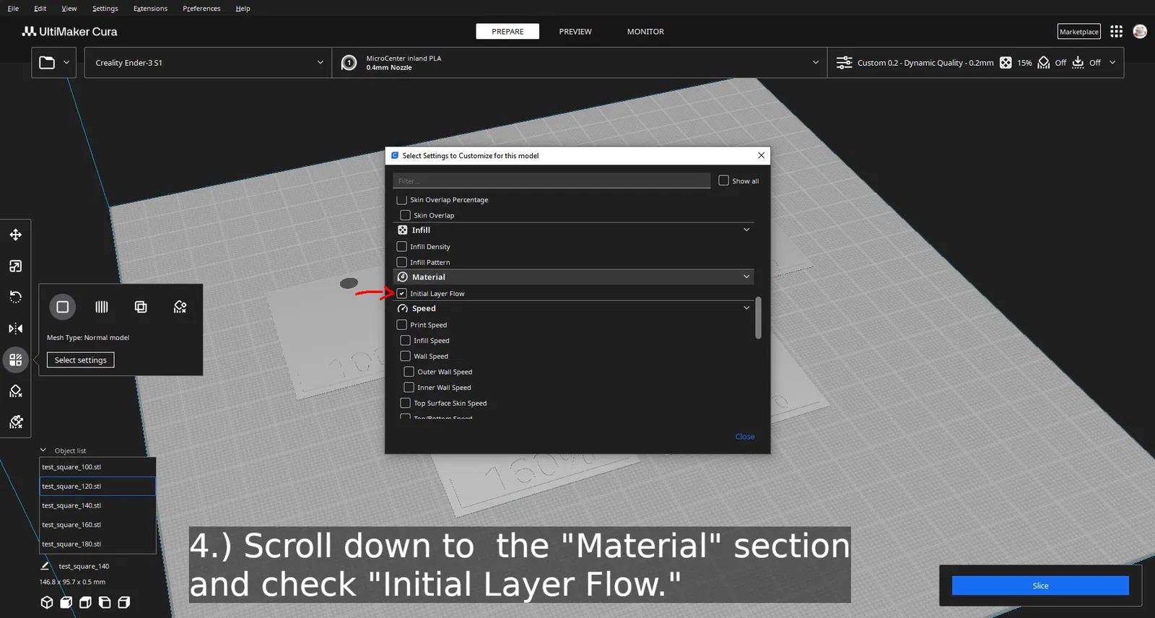Click the open file folder icon
The height and width of the screenshot is (618, 1155).
[47, 63]
